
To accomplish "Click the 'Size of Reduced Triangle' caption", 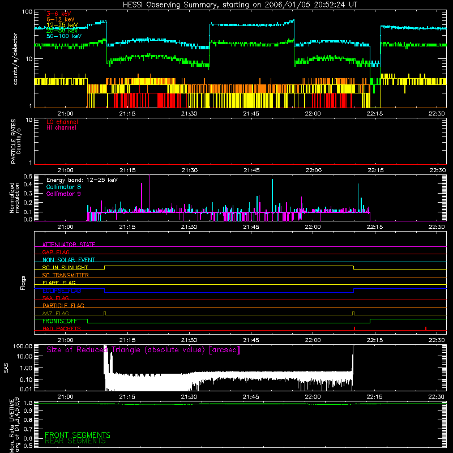I will pyautogui.click(x=143, y=350).
